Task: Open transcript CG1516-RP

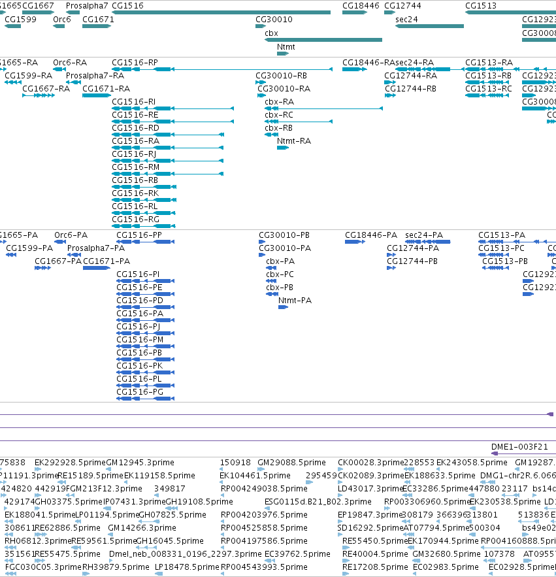Action: tap(135, 63)
